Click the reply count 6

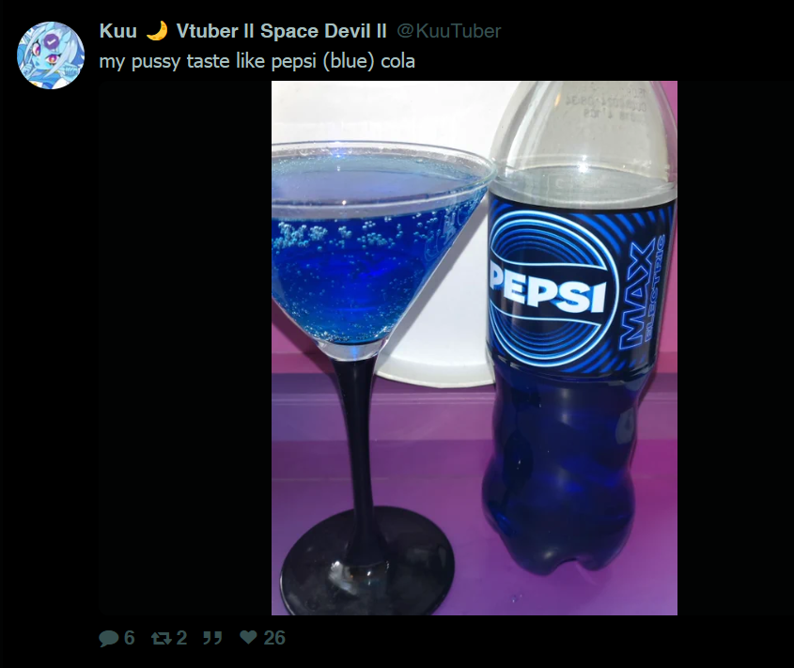(x=130, y=638)
